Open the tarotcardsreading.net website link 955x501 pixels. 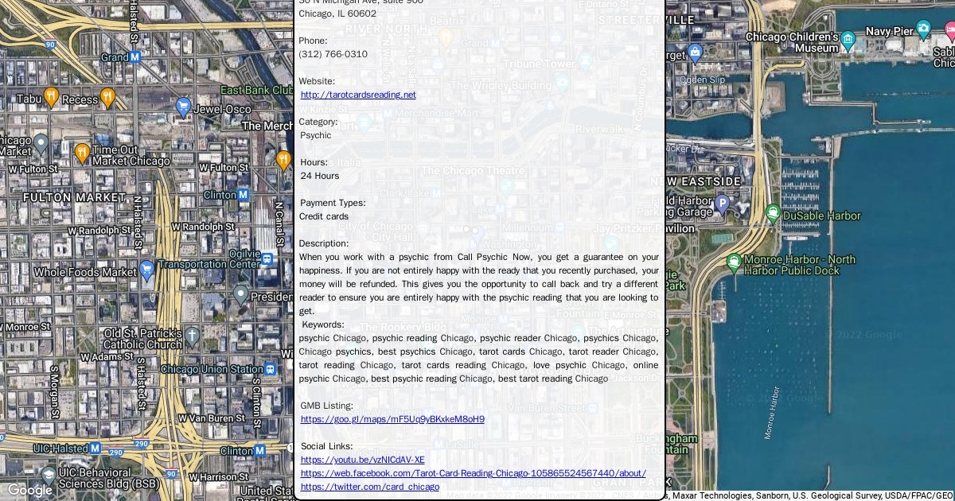click(x=358, y=95)
